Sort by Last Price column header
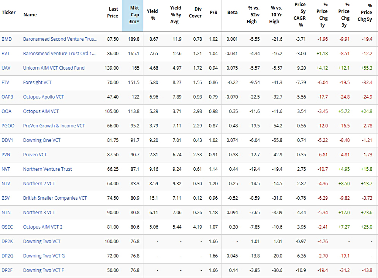Screen dimensions: 378x278 point(112,12)
